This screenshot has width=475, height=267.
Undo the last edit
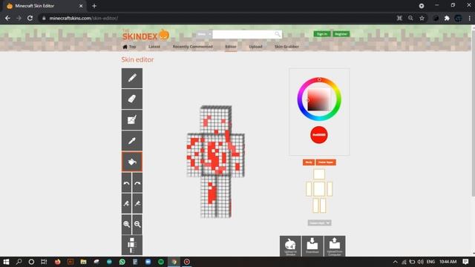tap(127, 183)
